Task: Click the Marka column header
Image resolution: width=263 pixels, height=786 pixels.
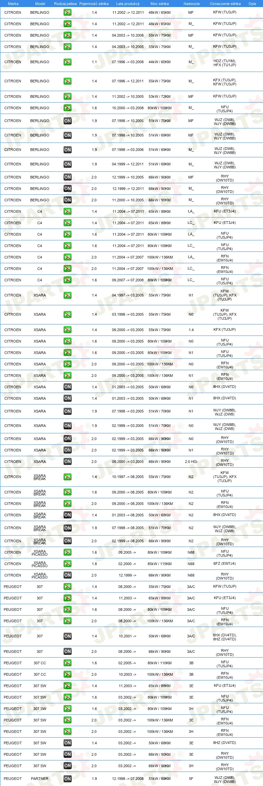Action: coord(13,4)
